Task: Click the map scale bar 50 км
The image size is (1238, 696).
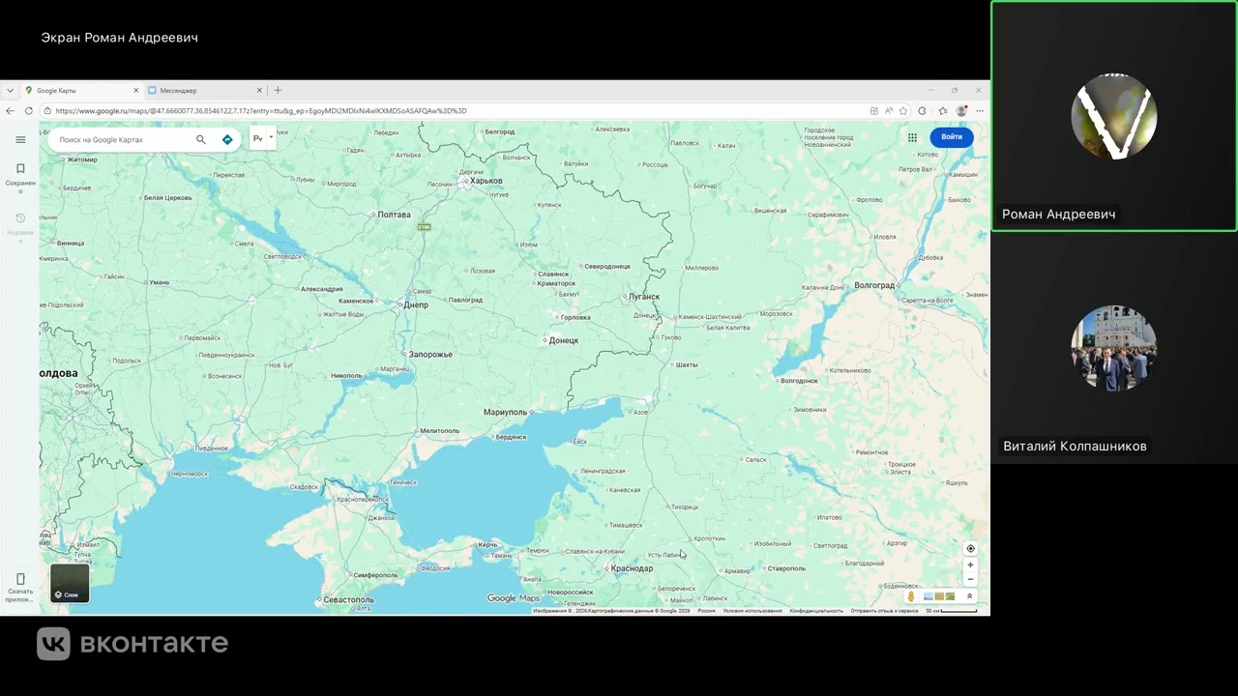Action: tap(951, 611)
